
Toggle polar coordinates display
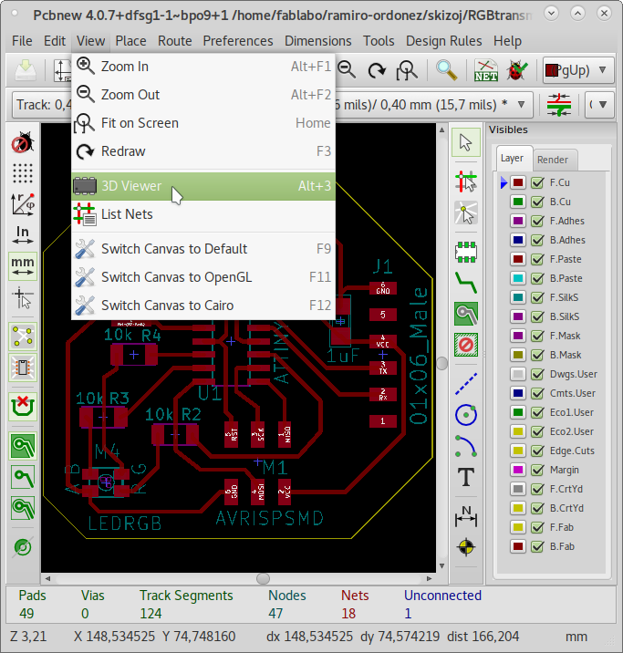(23, 204)
